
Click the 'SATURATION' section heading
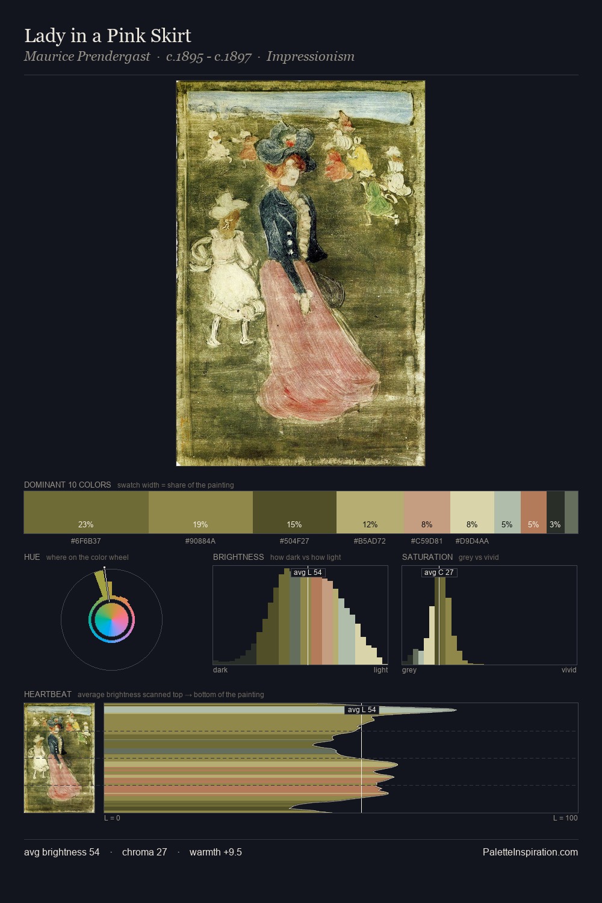tap(427, 557)
